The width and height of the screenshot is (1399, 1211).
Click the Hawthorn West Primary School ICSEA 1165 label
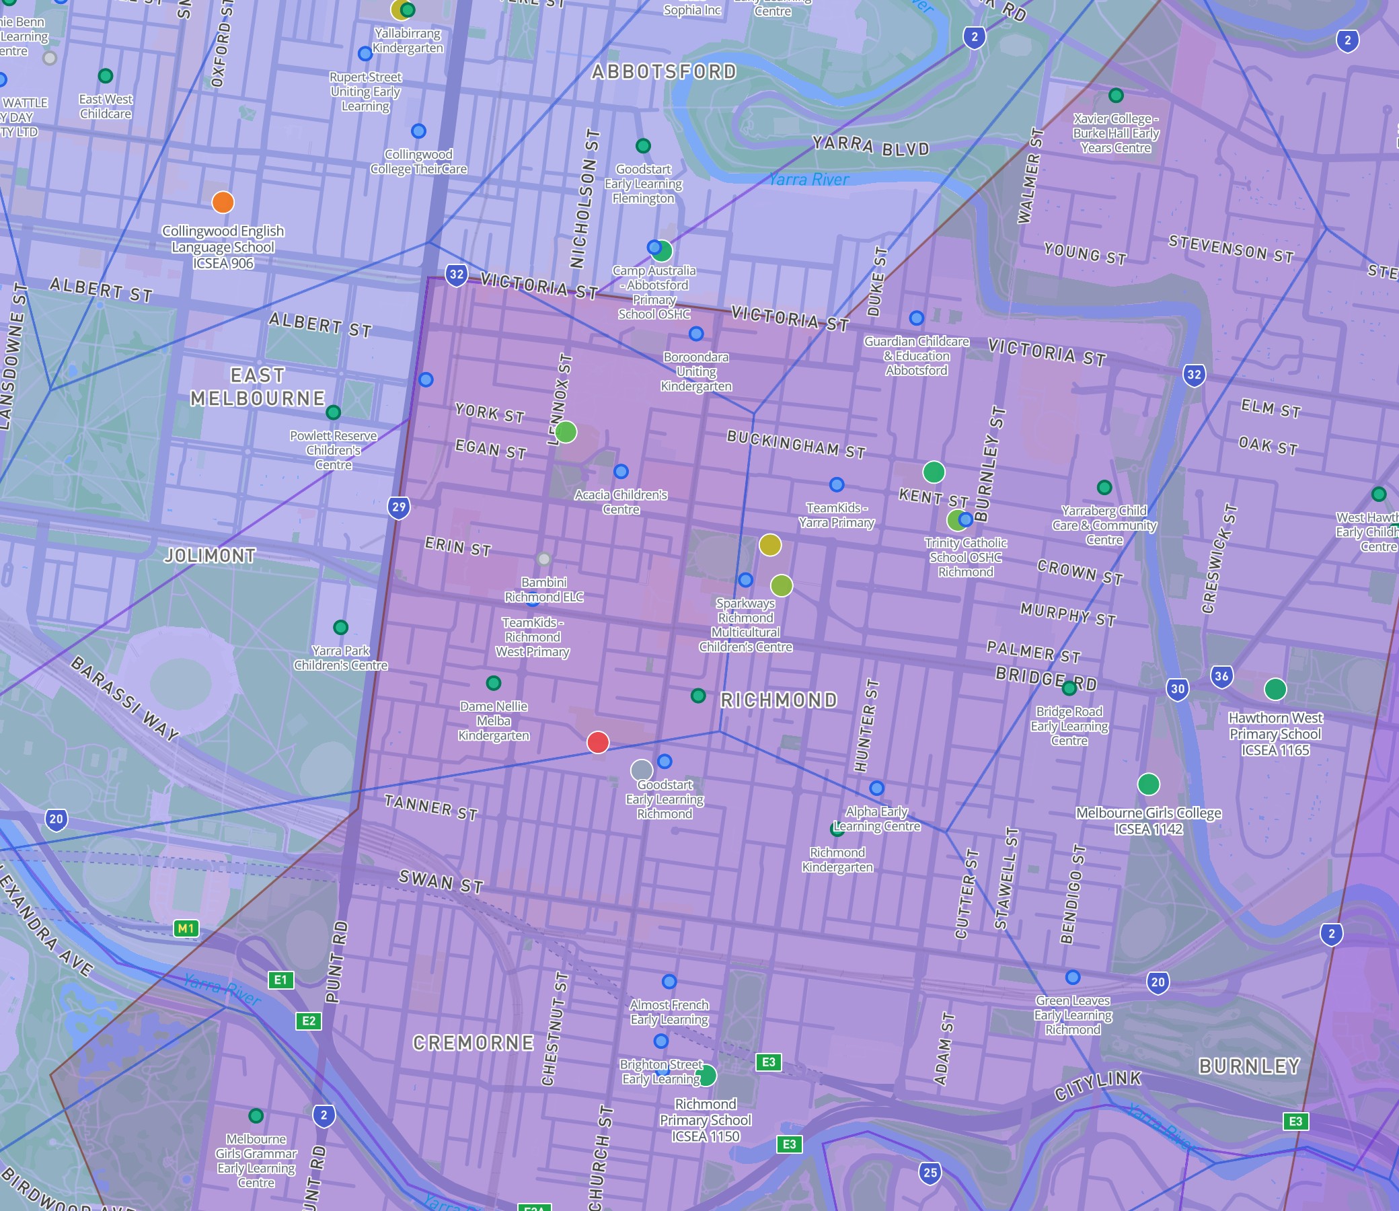[1275, 734]
